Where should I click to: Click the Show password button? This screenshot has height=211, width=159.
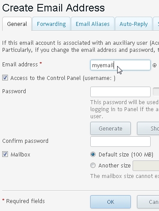coord(148,128)
